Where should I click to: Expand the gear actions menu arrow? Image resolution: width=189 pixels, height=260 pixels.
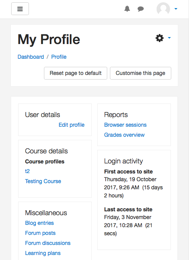coord(169,38)
